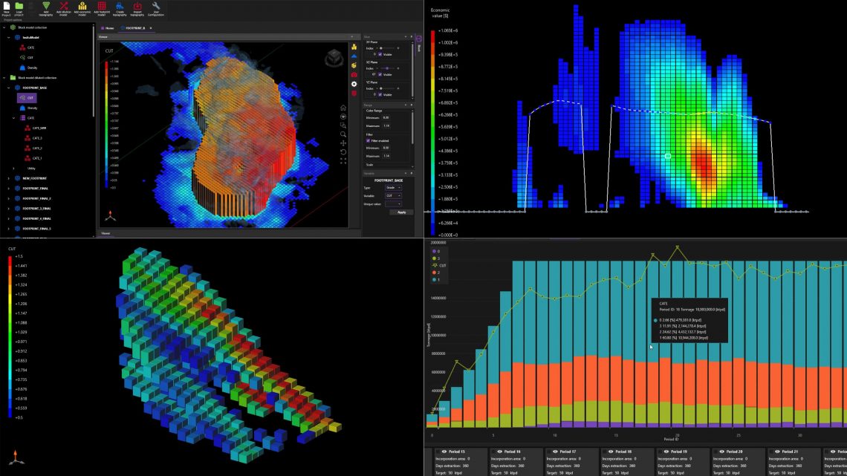Toggle Visible for the XY Plane
The width and height of the screenshot is (847, 476).
click(x=380, y=55)
